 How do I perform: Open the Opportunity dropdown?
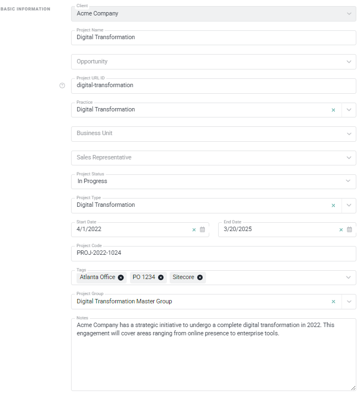pyautogui.click(x=349, y=62)
